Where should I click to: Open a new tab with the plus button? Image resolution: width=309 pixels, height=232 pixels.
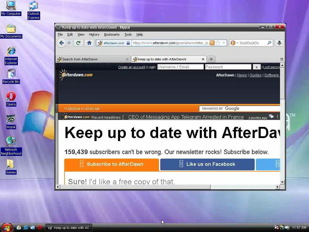[x=211, y=59]
